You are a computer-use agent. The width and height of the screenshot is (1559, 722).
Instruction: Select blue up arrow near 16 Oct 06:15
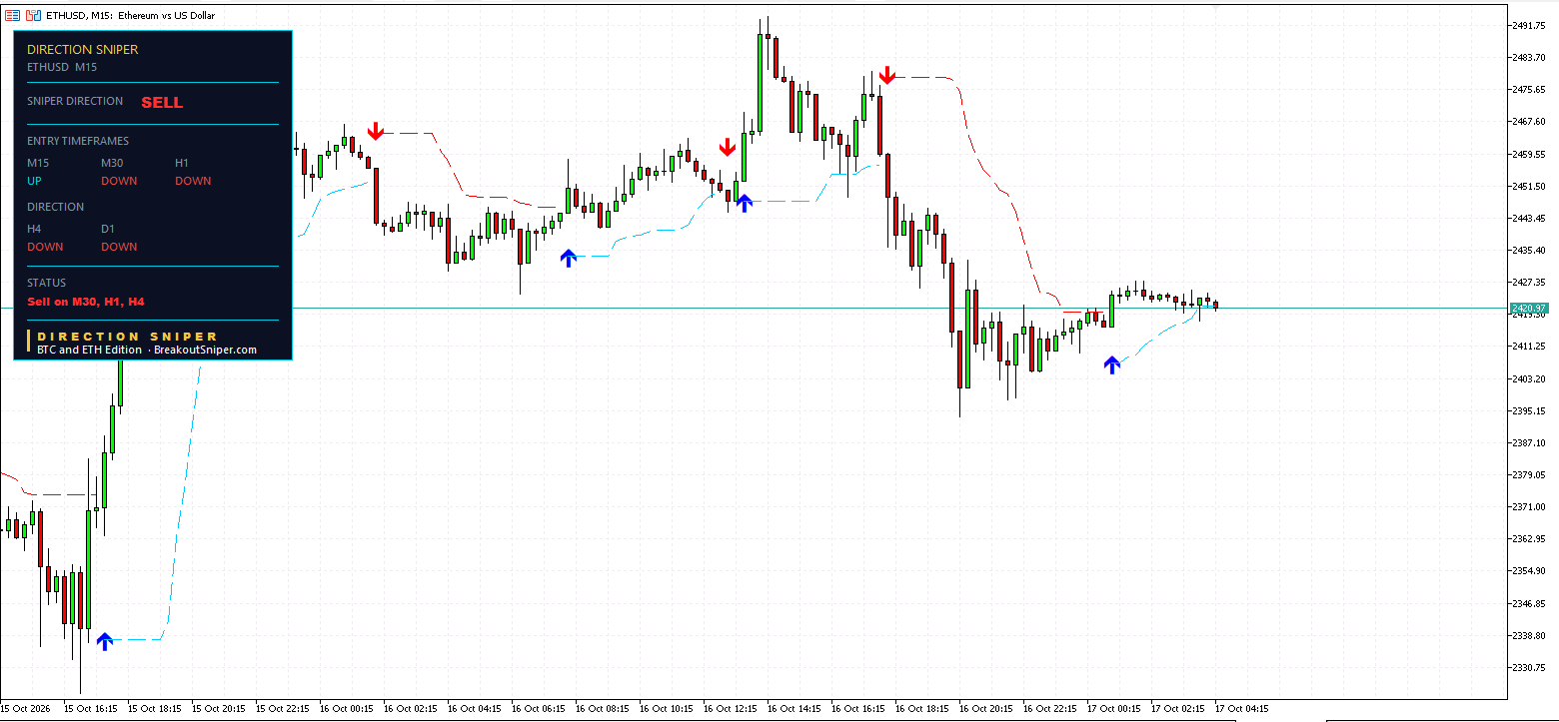[569, 258]
